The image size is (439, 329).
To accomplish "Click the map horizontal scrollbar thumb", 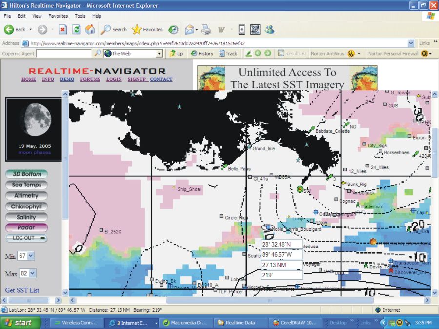I will (270, 300).
